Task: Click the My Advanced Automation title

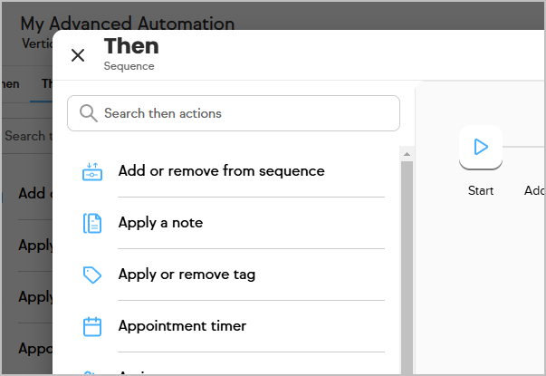Action: pyautogui.click(x=128, y=24)
